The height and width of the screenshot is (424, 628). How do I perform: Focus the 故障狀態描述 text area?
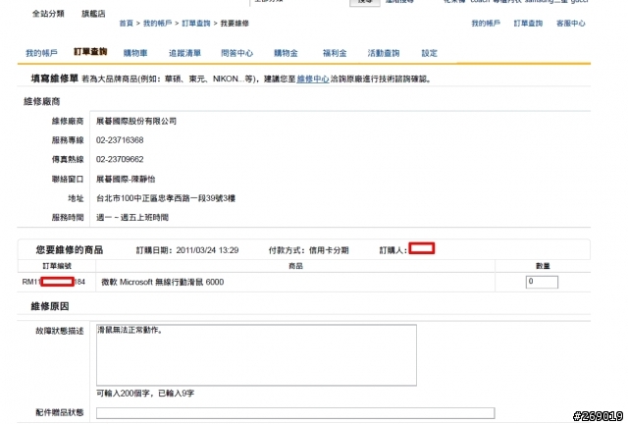click(256, 355)
